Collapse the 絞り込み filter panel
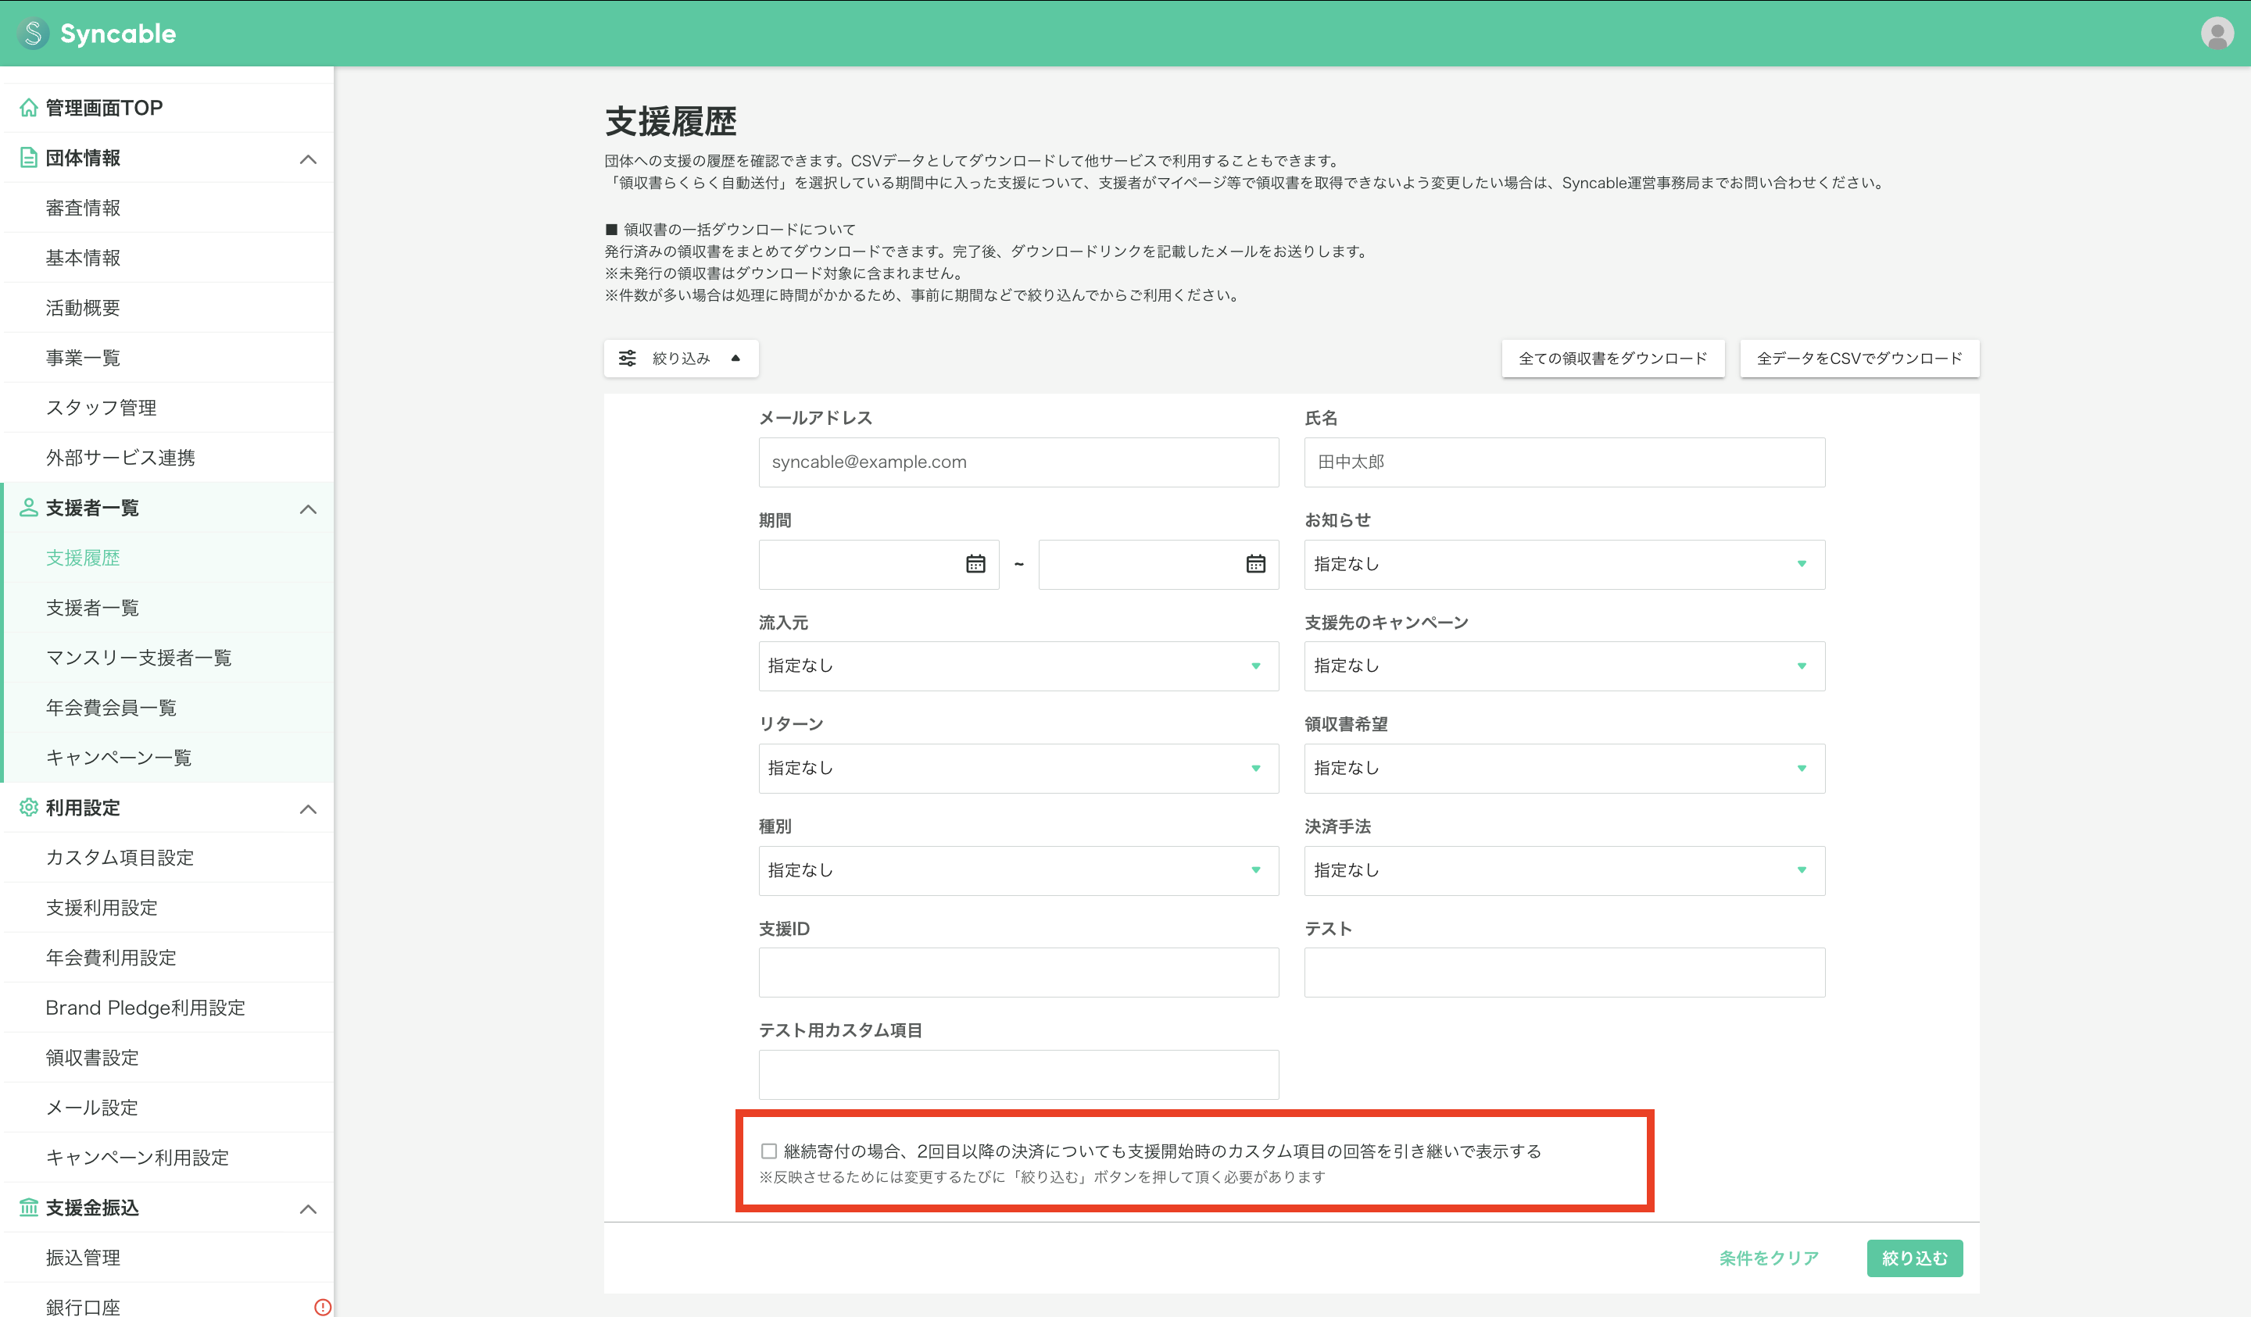The image size is (2251, 1317). [735, 357]
